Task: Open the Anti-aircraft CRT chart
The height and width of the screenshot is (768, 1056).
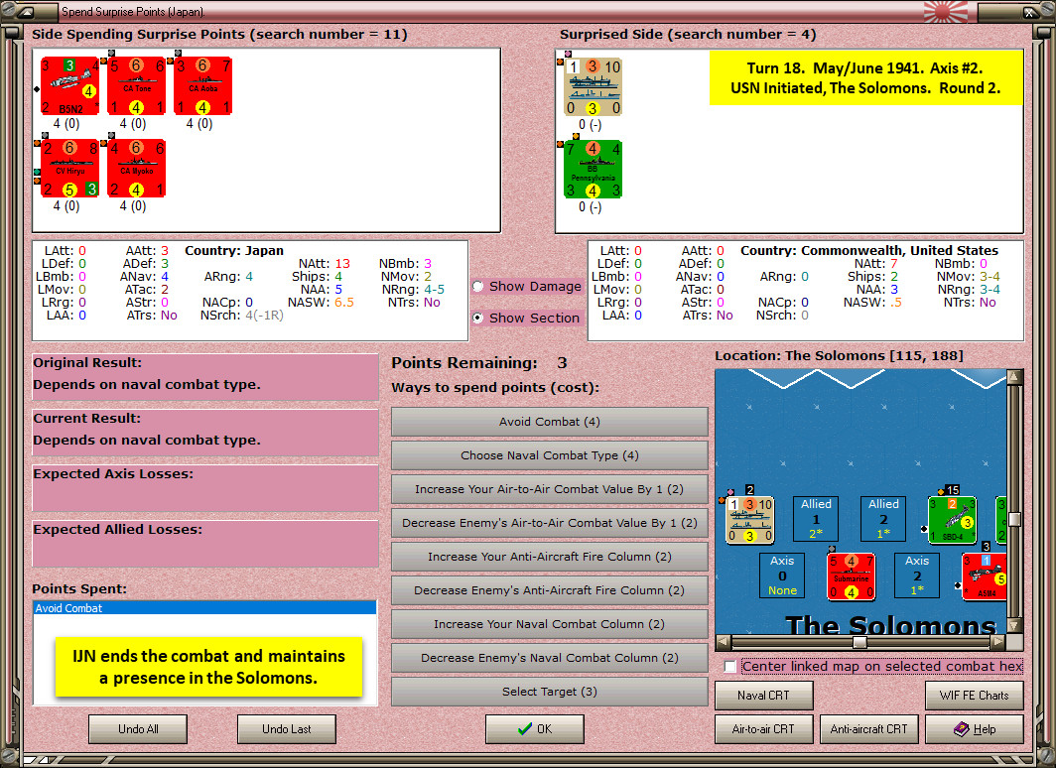Action: click(868, 729)
